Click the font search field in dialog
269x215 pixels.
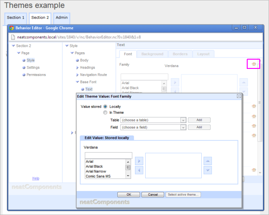click(109, 155)
